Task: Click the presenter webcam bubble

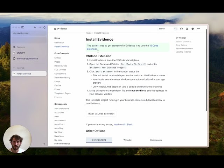Action: (17, 139)
